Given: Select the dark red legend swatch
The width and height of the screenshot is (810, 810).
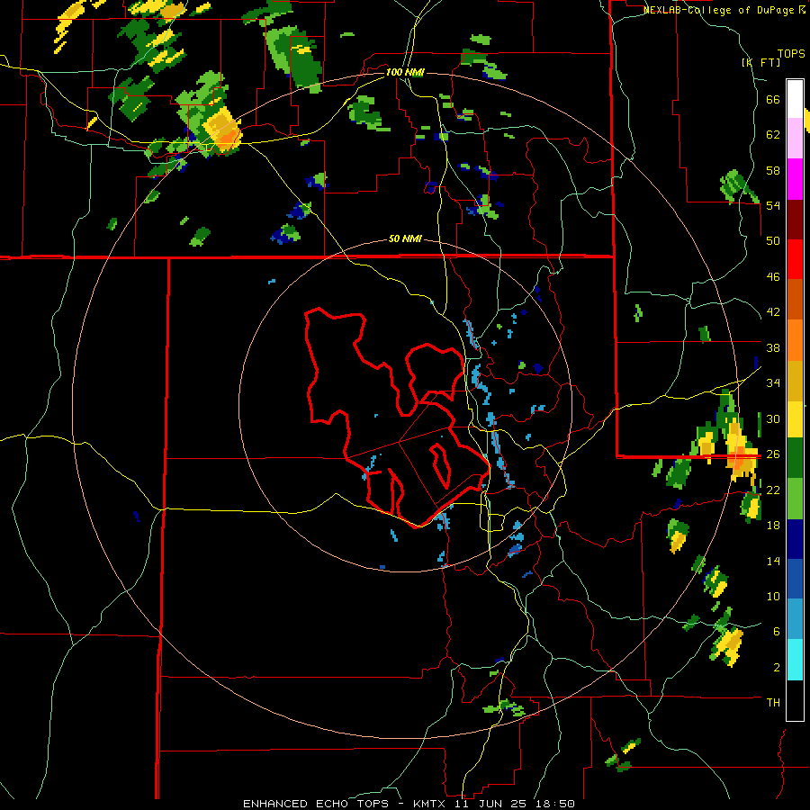Looking at the screenshot, I should (x=795, y=220).
